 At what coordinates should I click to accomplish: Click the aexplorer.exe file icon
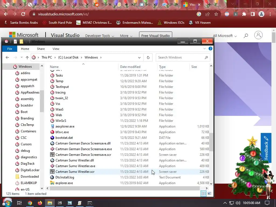coord(52,126)
